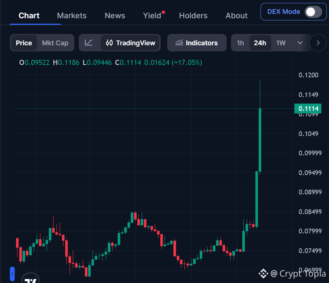Click the +17.05% change value
329x283 pixels.
(187, 62)
